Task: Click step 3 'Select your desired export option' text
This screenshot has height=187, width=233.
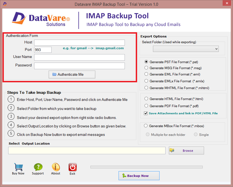Action: [67, 118]
